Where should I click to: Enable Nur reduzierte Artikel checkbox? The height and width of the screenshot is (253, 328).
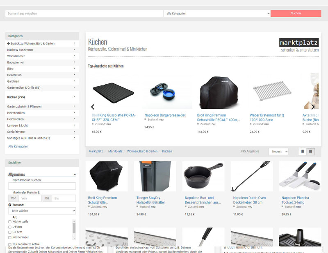[9, 244]
